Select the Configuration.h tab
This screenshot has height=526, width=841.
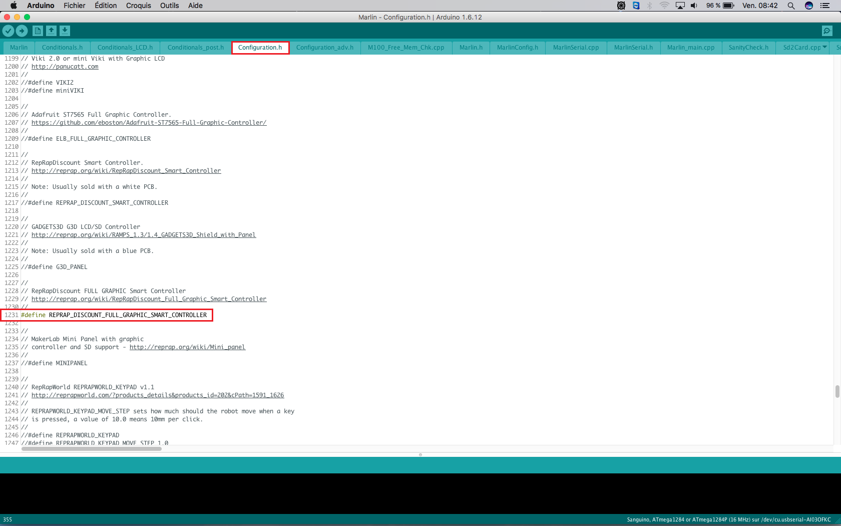pyautogui.click(x=260, y=48)
